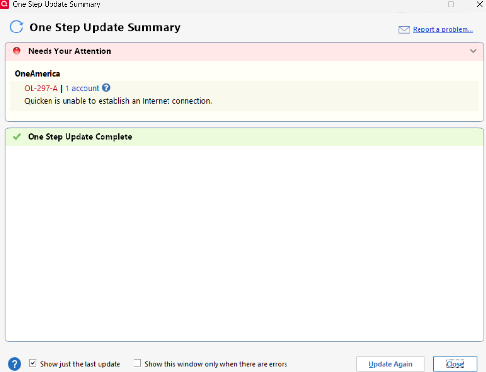486x372 pixels.
Task: Click the blue refresh icon beside the heading
Action: point(17,27)
